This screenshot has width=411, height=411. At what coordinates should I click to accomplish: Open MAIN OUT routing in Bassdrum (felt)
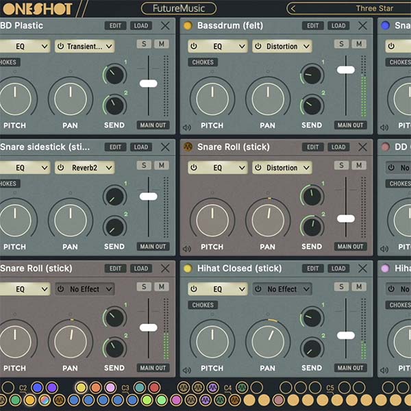click(351, 125)
